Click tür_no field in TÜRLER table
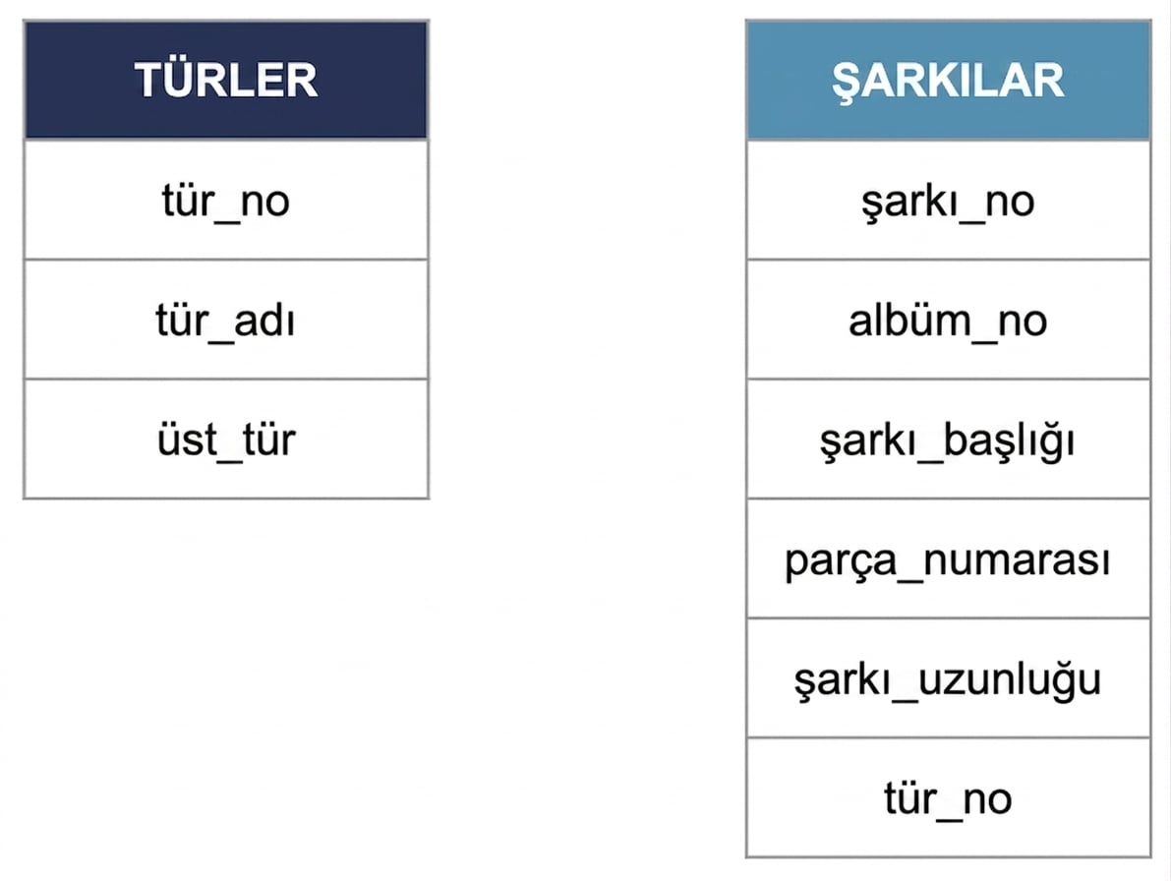The height and width of the screenshot is (881, 1171). [x=226, y=200]
